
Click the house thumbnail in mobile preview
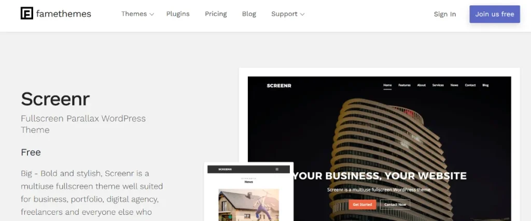click(x=248, y=205)
